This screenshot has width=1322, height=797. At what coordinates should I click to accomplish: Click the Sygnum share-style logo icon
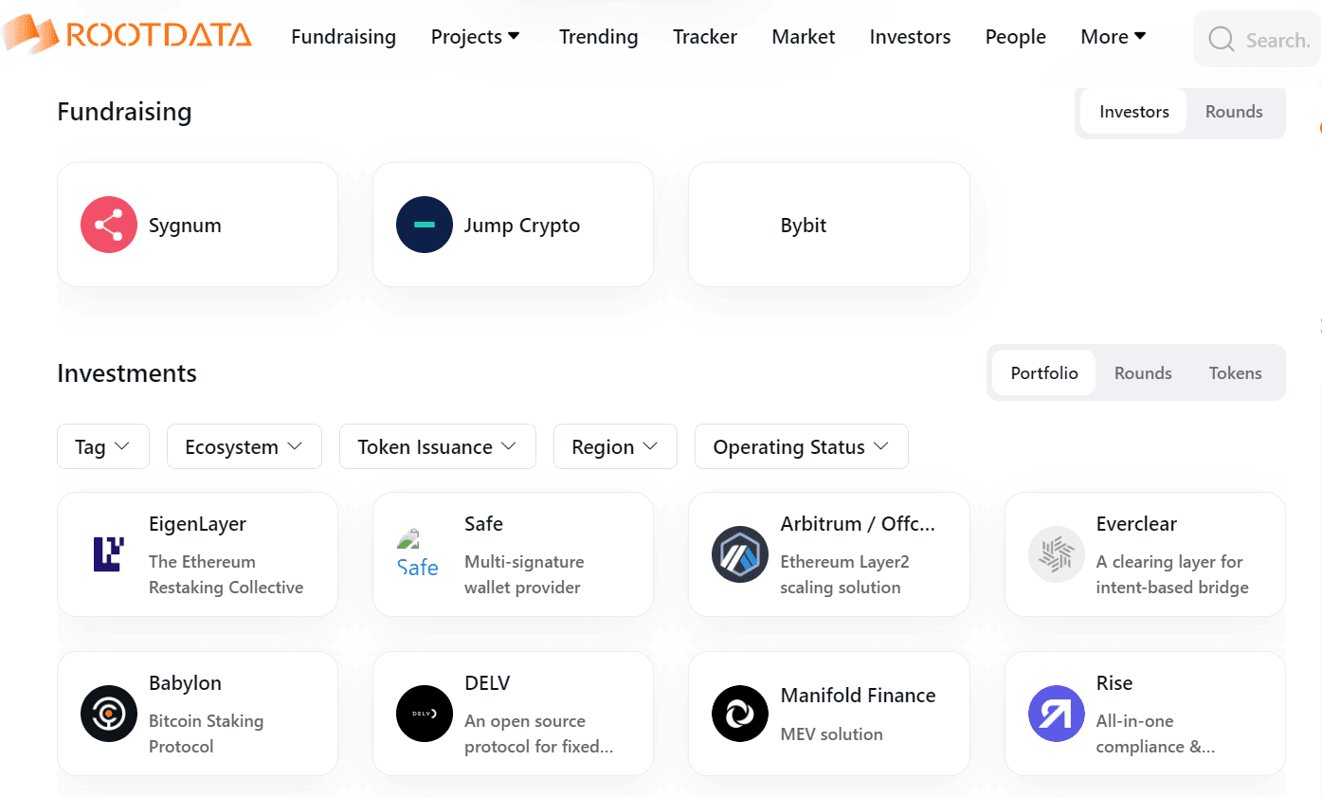pos(108,226)
